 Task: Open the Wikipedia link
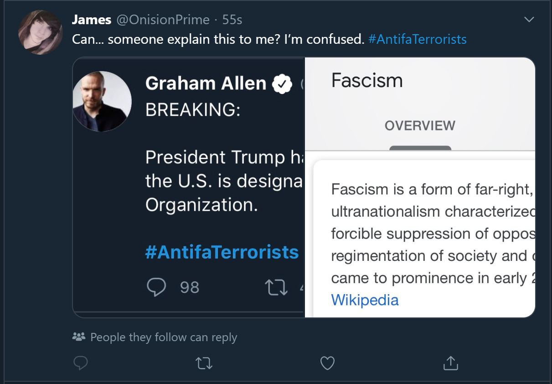pyautogui.click(x=365, y=300)
